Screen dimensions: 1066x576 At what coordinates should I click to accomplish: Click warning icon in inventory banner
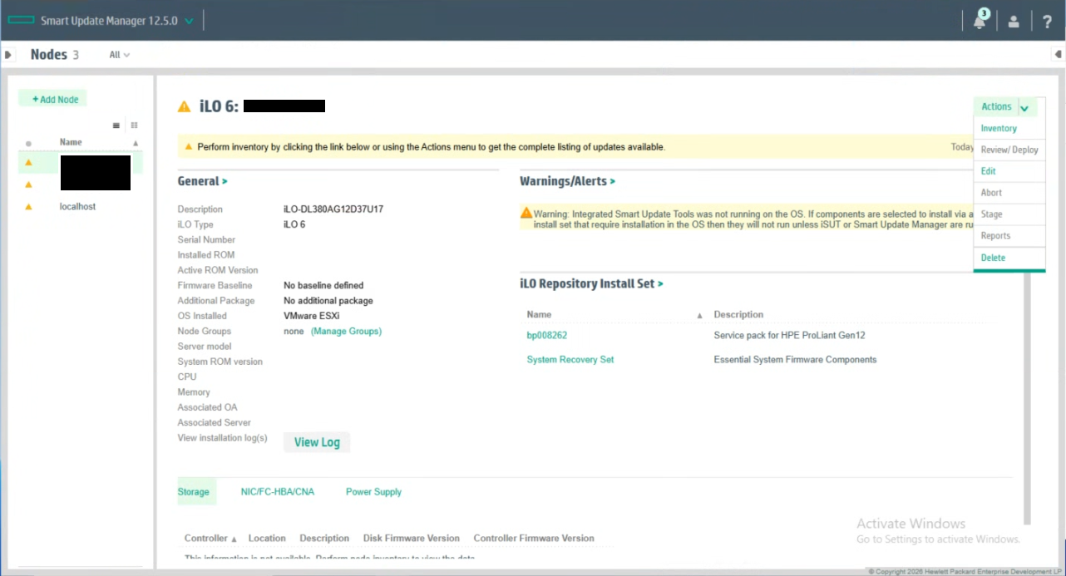(x=189, y=147)
